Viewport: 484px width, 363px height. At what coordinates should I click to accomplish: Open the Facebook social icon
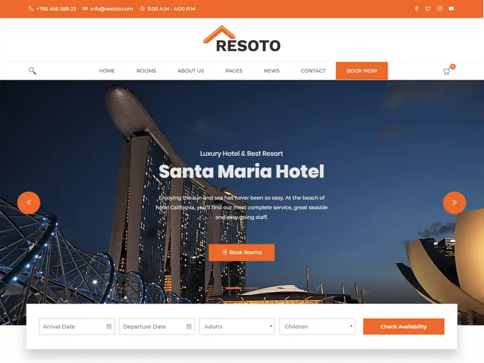coord(416,9)
